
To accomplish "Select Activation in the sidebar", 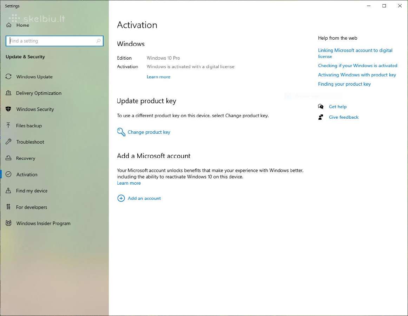I will tap(27, 175).
